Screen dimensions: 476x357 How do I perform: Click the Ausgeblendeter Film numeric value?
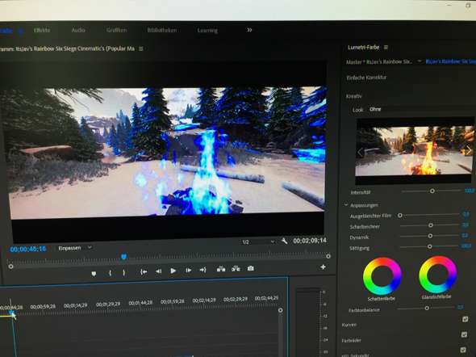coord(466,214)
